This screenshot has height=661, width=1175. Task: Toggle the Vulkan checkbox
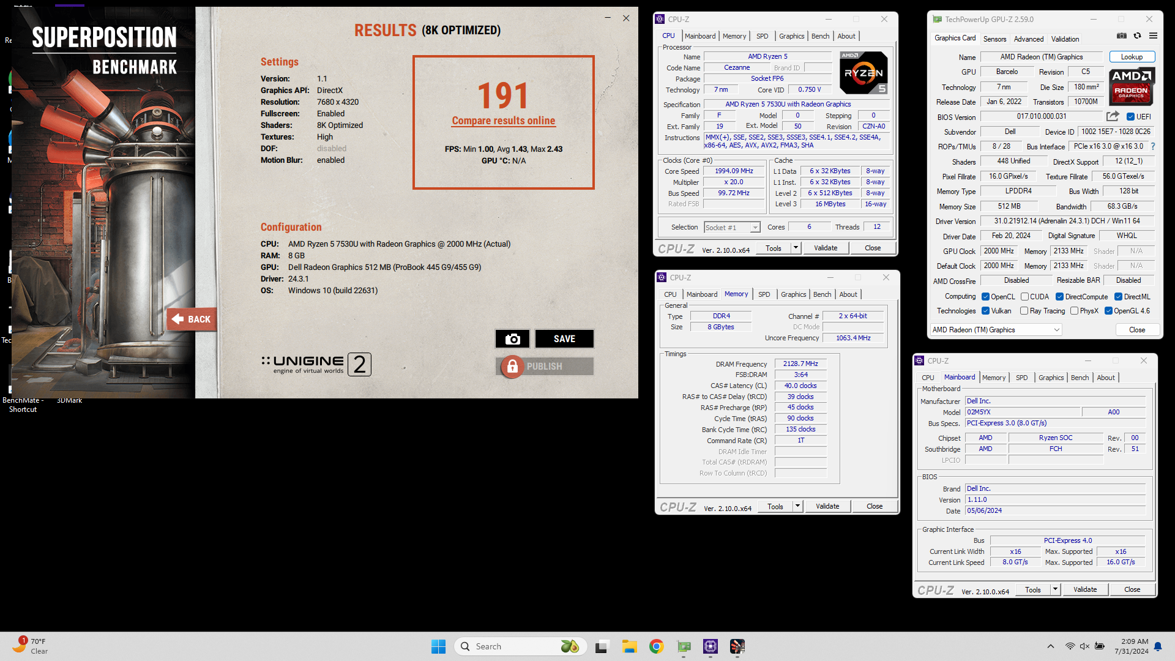985,311
